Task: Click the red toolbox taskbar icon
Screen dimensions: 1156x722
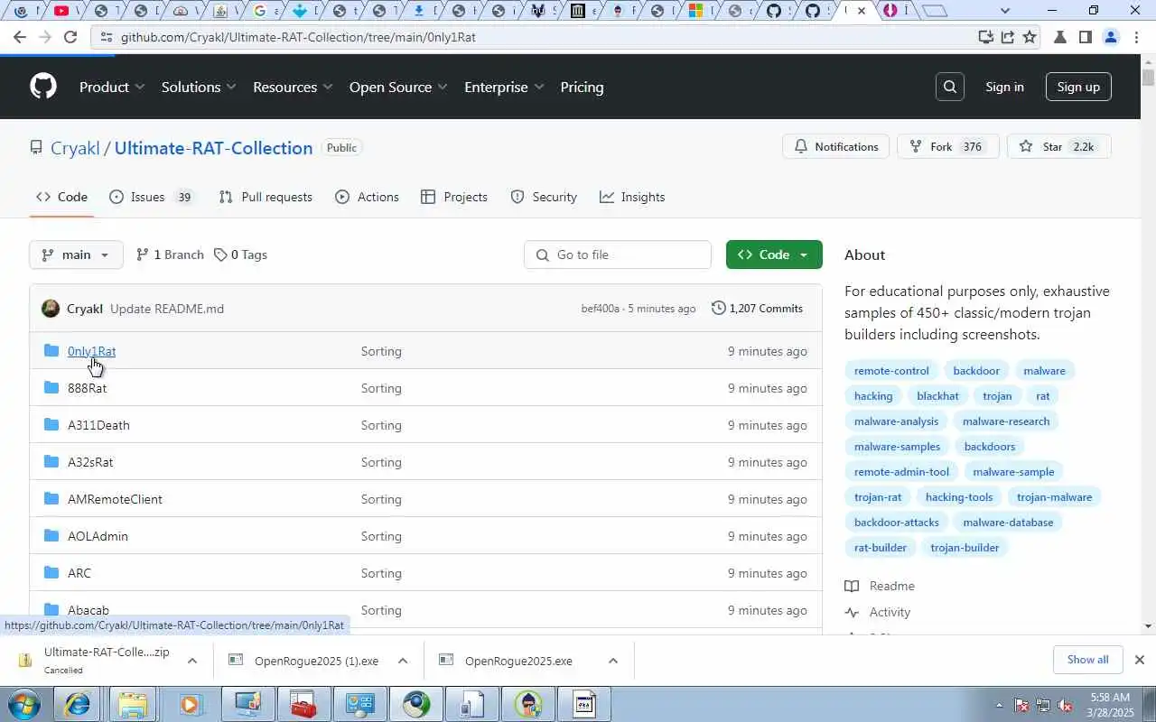Action: (x=303, y=704)
